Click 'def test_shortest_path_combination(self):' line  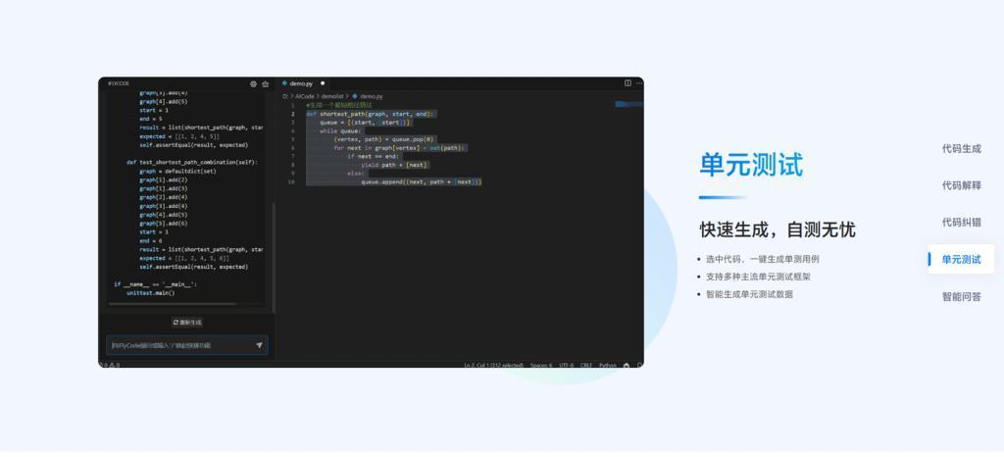point(191,163)
